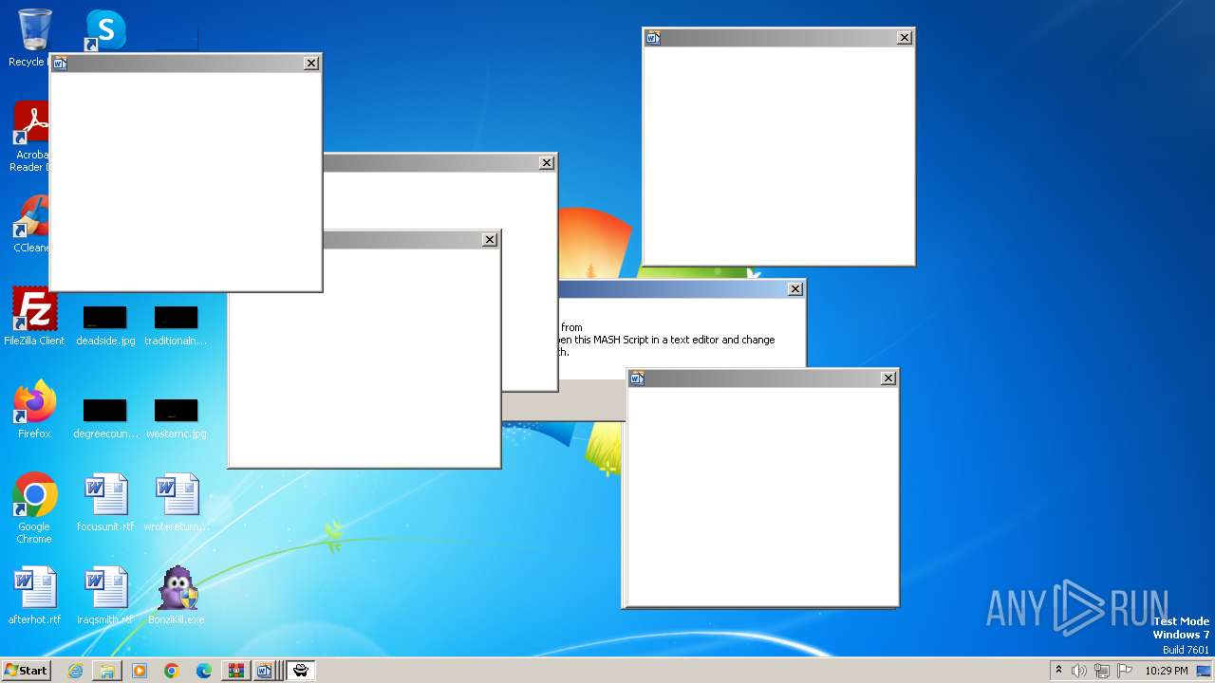Click the Word icon in bottom-right window title
The height and width of the screenshot is (683, 1215).
637,378
